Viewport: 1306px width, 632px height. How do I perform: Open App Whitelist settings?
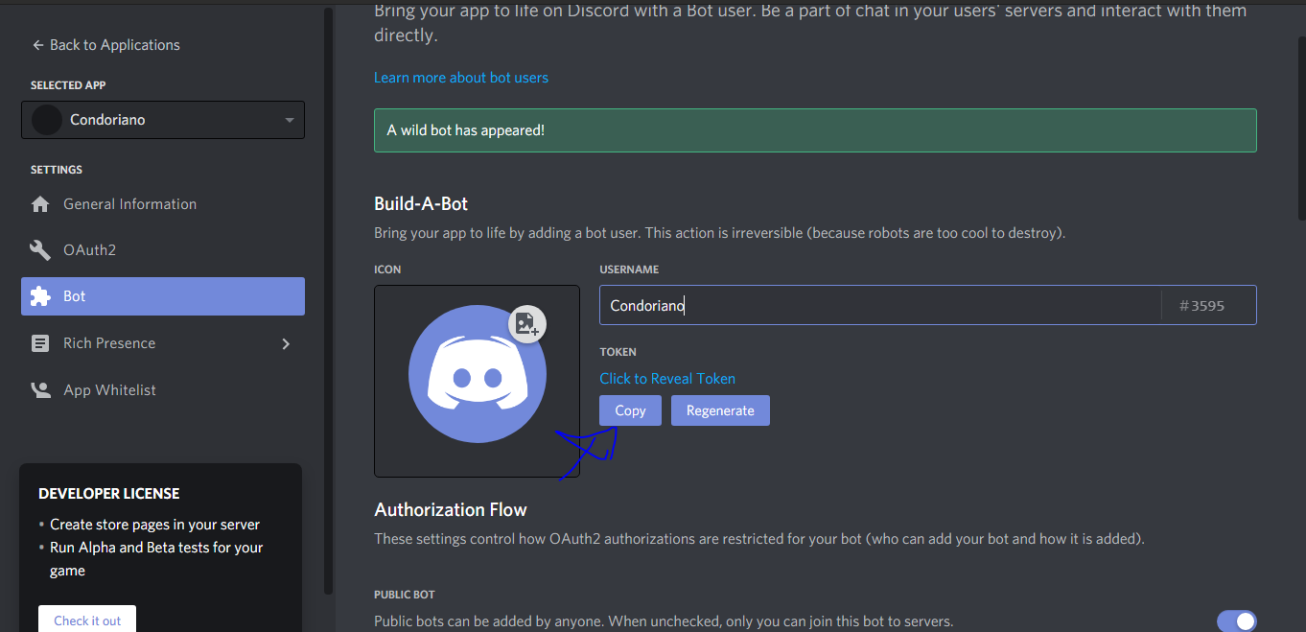(x=163, y=390)
